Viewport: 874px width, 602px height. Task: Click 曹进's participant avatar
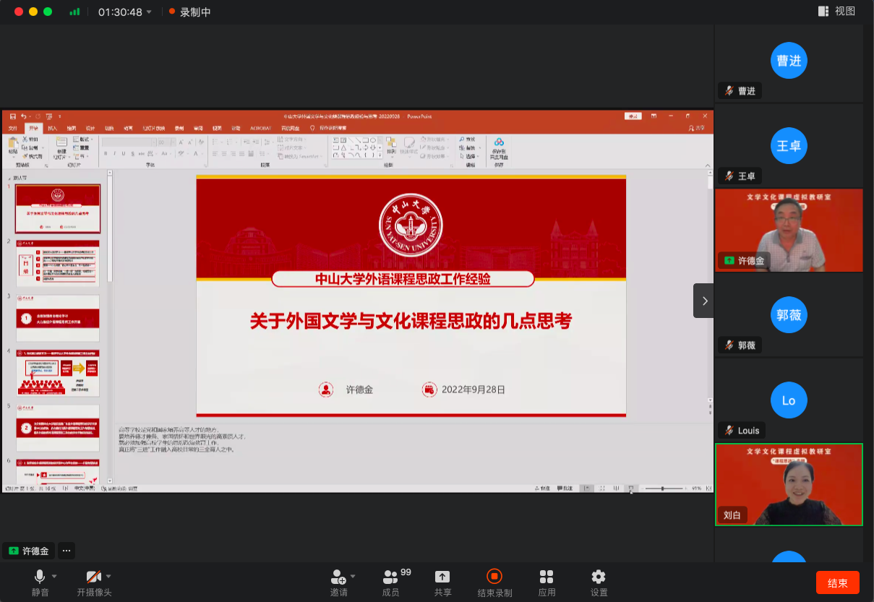(x=789, y=61)
